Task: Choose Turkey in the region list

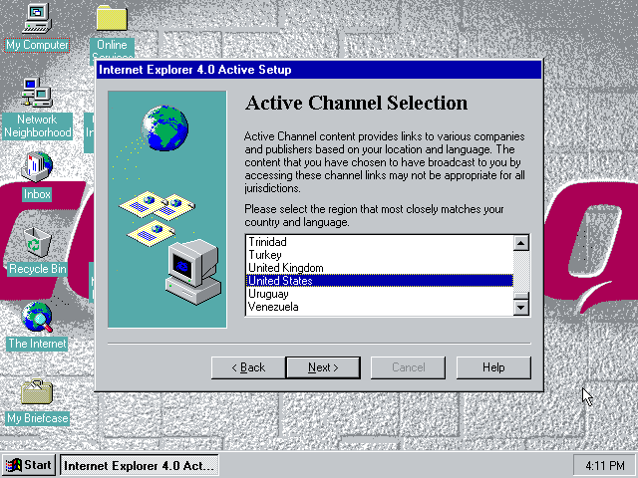Action: (x=380, y=255)
